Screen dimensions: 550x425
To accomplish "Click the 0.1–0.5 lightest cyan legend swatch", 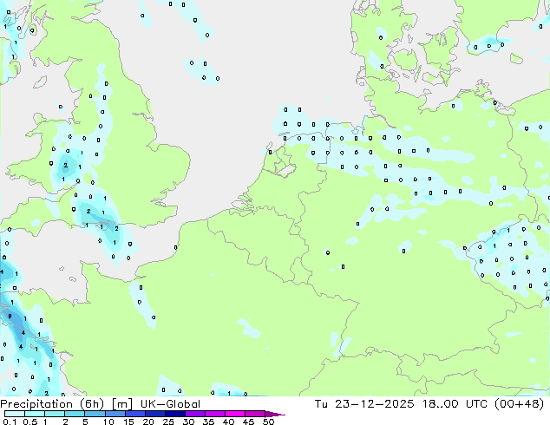I will (x=15, y=414).
